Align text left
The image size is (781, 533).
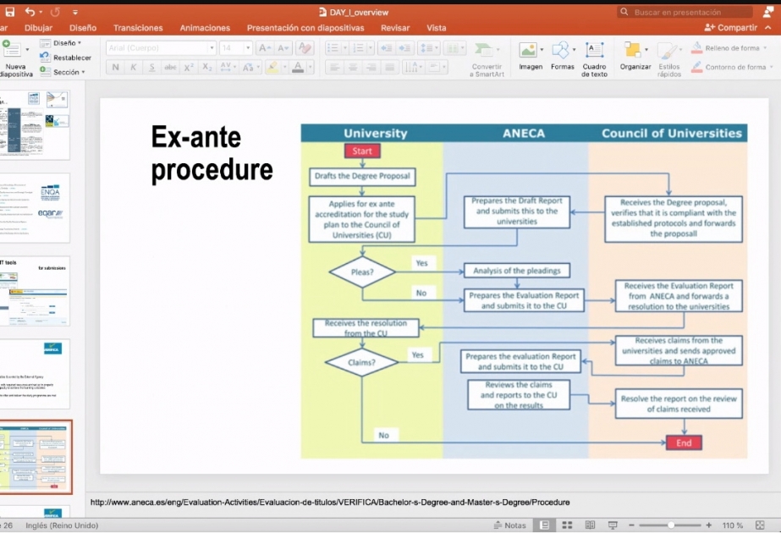[x=334, y=67]
